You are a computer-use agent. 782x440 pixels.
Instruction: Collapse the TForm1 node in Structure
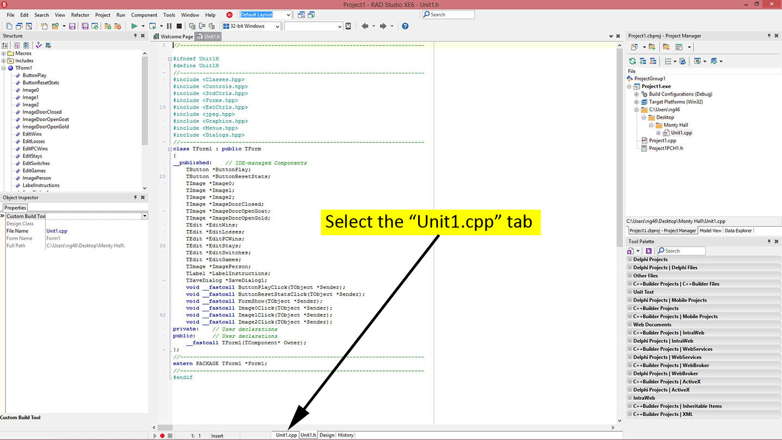4,68
